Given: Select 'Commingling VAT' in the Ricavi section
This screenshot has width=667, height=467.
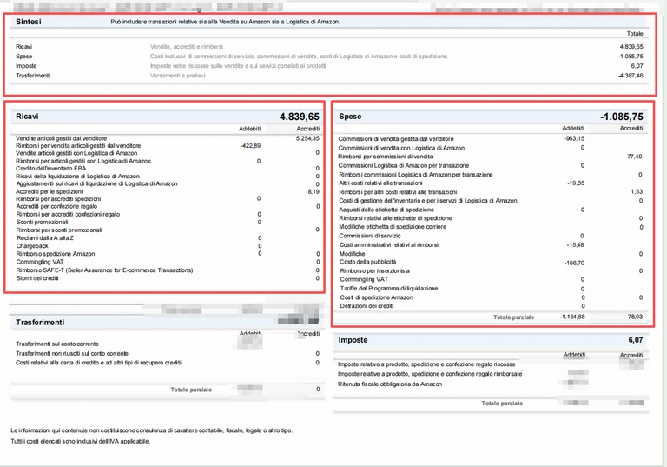Looking at the screenshot, I should pos(168,262).
